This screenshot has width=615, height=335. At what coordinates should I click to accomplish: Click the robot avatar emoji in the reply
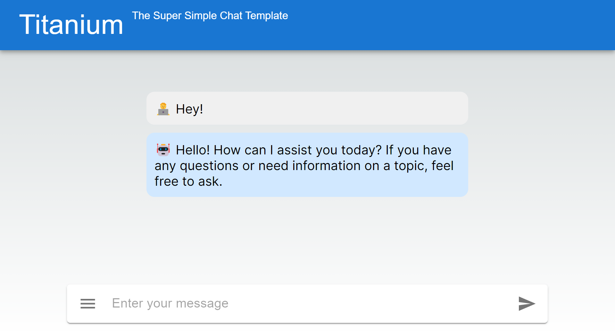point(163,150)
